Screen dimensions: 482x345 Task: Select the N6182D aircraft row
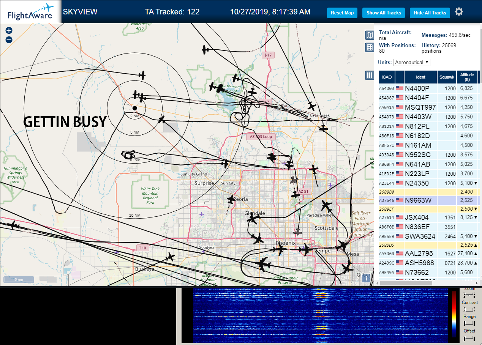click(x=428, y=135)
